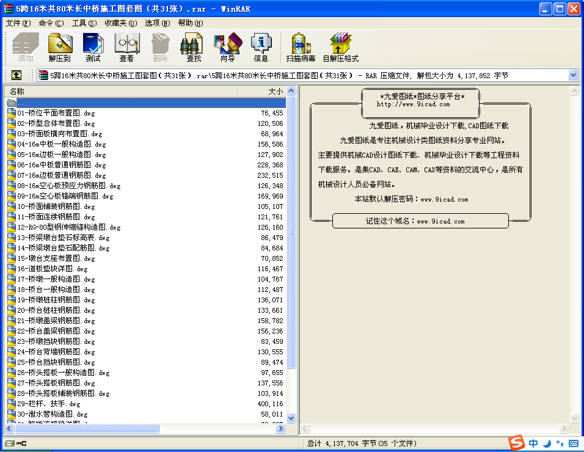The width and height of the screenshot is (584, 452).
Task: Go up one folder level button
Action: (x=16, y=75)
